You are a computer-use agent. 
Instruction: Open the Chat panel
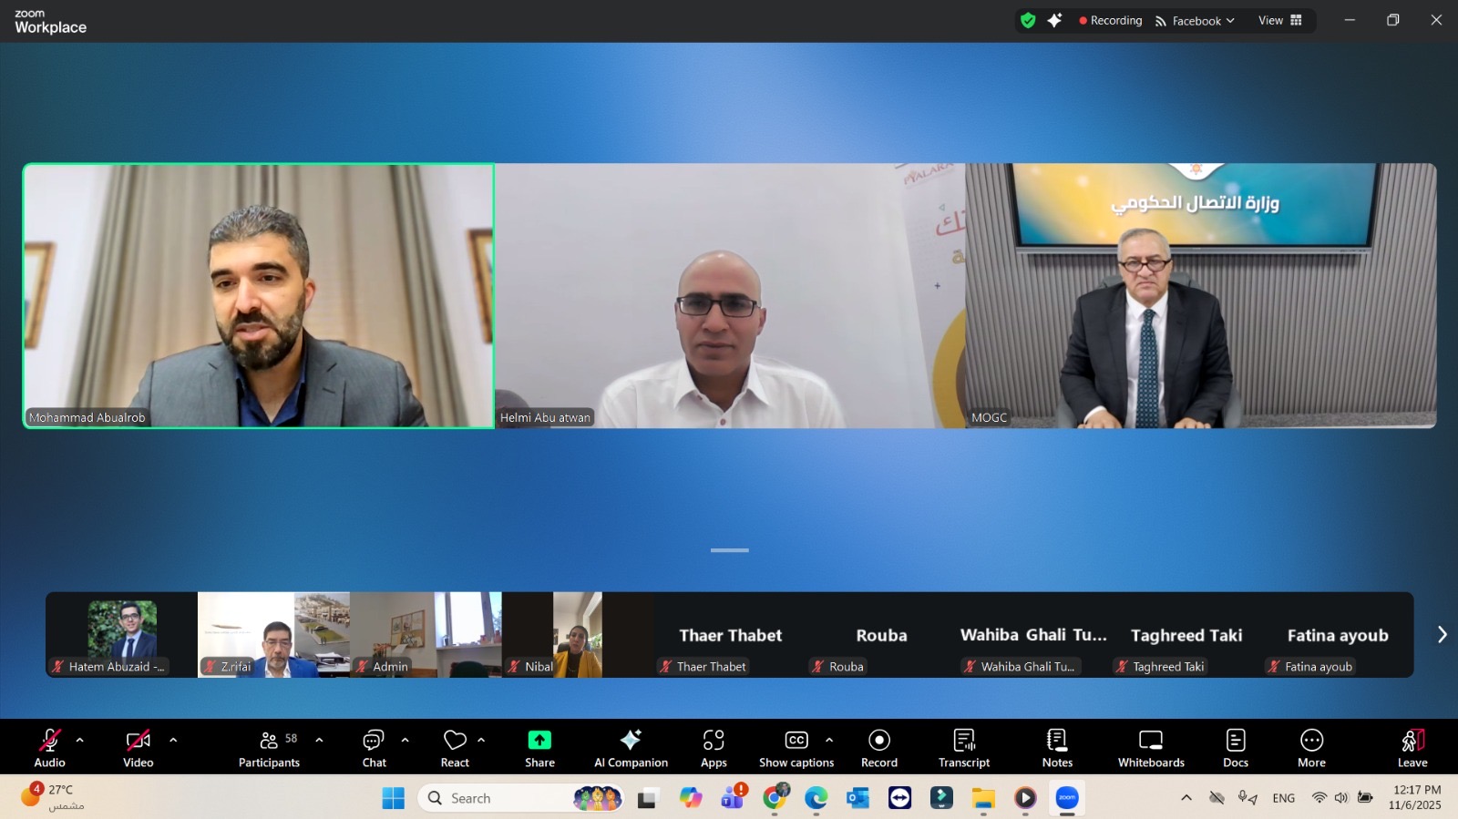click(374, 747)
